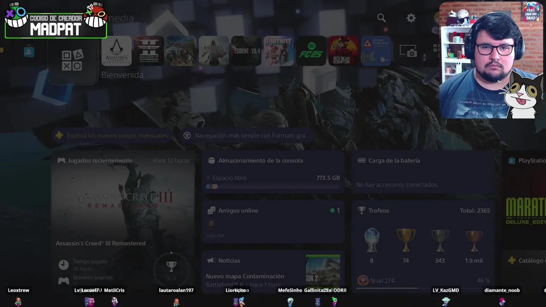Open the settings gear icon

tap(411, 18)
